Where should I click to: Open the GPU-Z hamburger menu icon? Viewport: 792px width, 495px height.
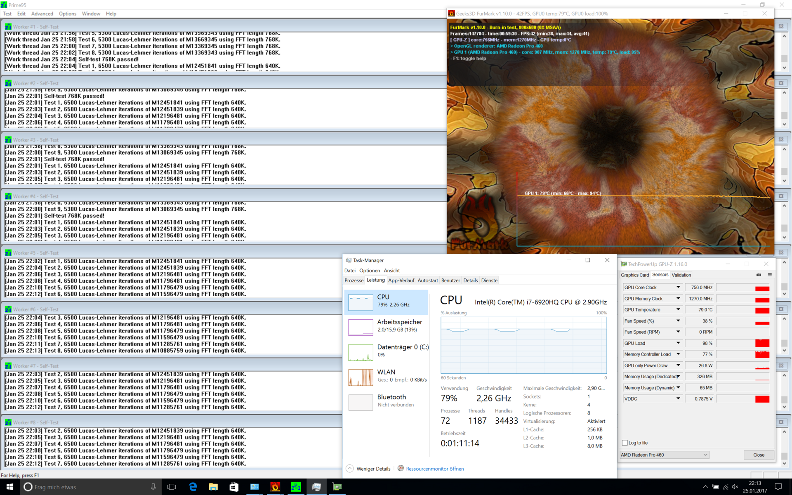(x=769, y=275)
